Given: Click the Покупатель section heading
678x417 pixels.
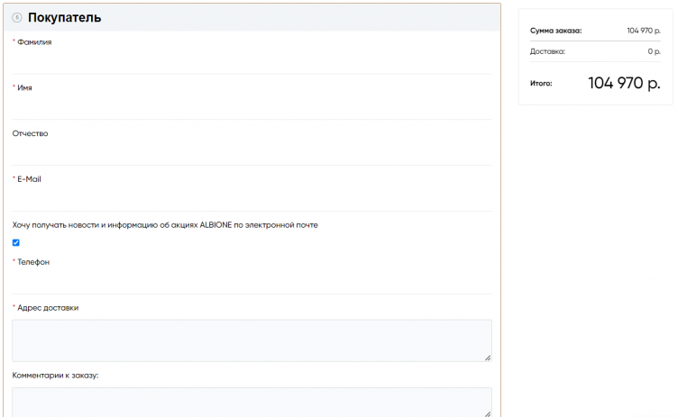Looking at the screenshot, I should tap(64, 18).
